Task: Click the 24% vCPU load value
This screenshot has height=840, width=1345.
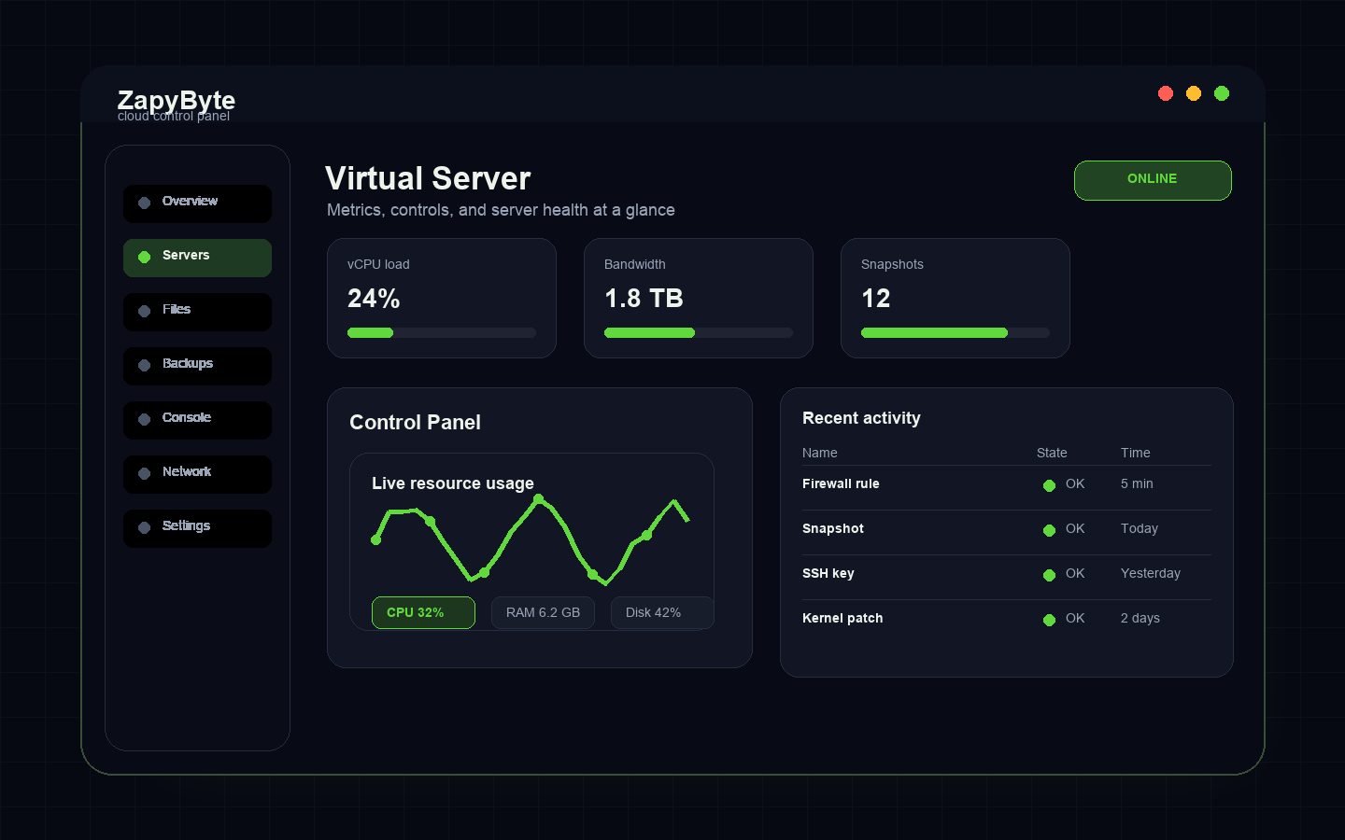Action: click(374, 299)
